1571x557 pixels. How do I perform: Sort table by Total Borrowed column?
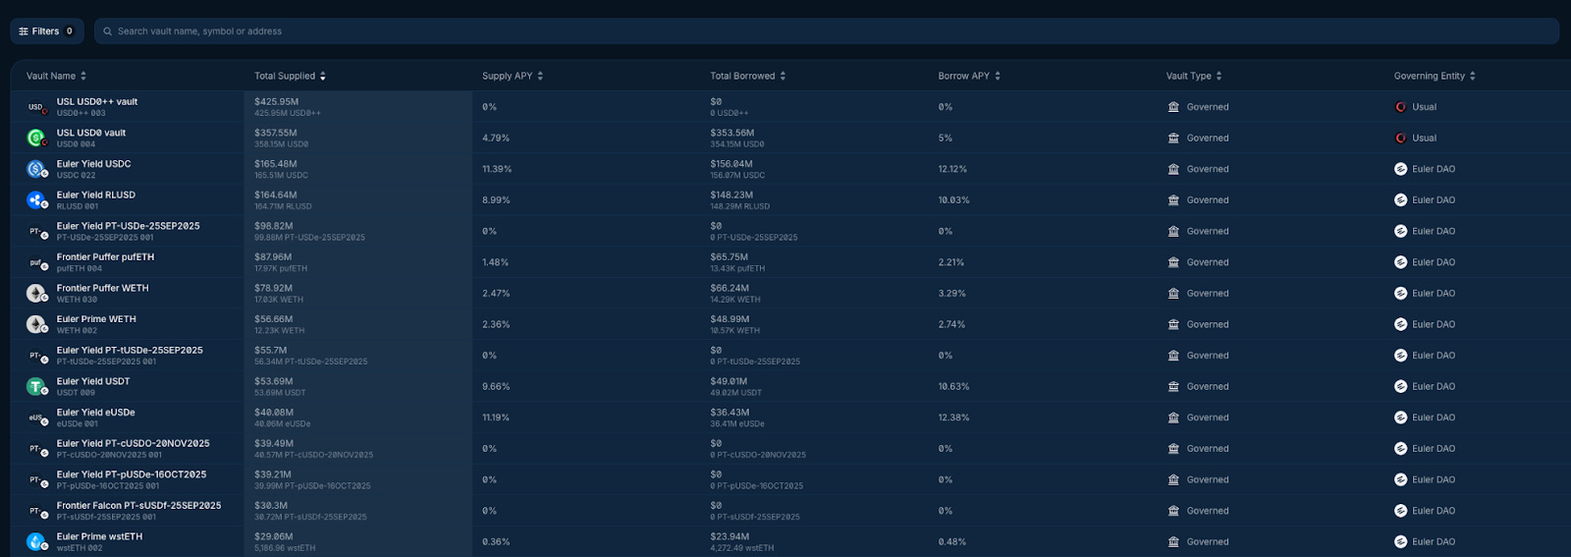747,76
